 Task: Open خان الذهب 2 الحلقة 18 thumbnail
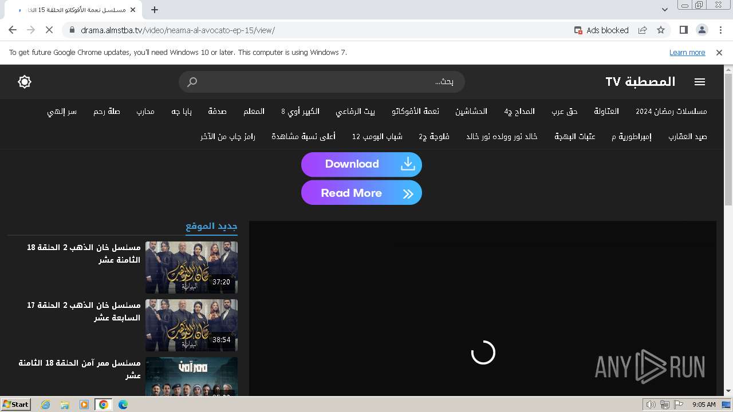[x=191, y=267]
